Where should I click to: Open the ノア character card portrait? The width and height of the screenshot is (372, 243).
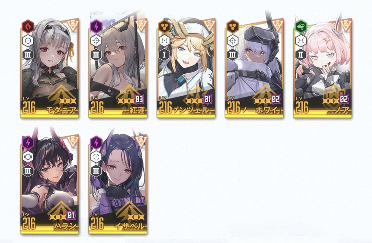[x=323, y=68]
